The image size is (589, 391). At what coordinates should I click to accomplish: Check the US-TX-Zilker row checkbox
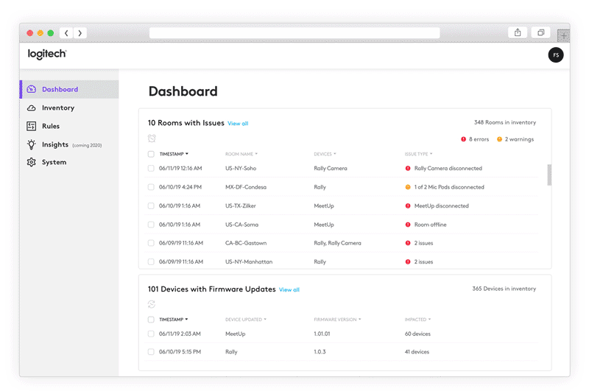(x=151, y=206)
